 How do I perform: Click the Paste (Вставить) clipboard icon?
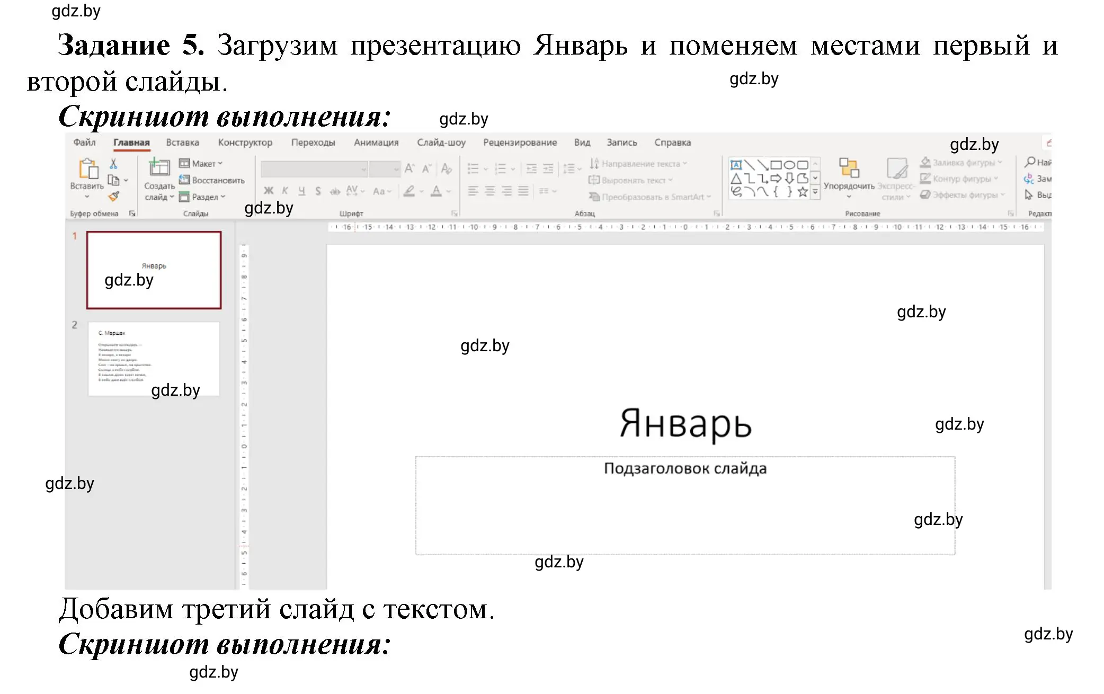point(88,168)
